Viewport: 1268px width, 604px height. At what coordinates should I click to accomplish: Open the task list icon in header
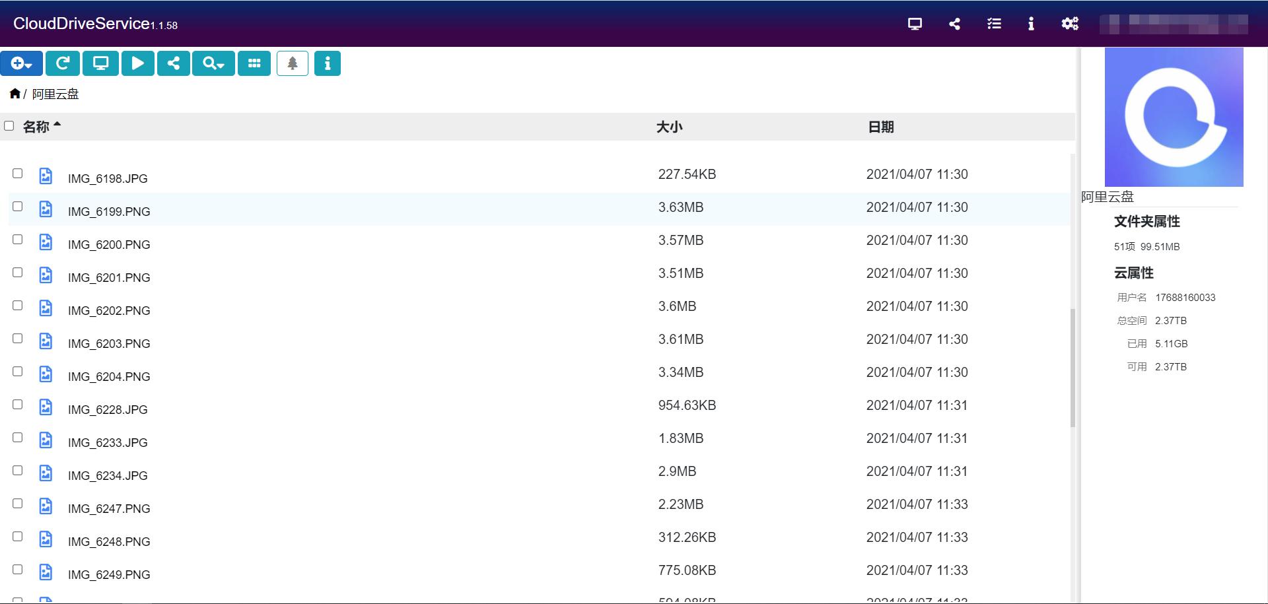coord(994,24)
